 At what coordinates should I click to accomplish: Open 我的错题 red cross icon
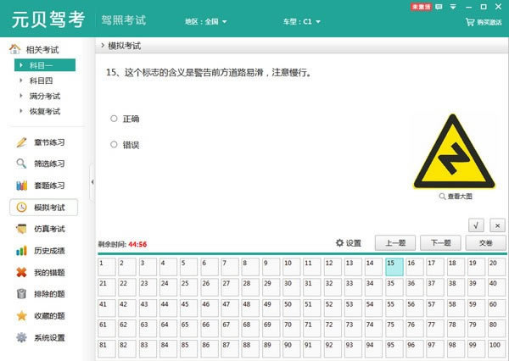[x=21, y=272]
